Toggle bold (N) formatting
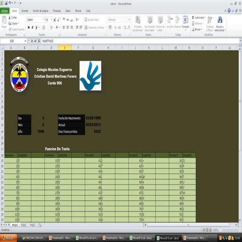The width and height of the screenshot is (242, 242). 29,27
